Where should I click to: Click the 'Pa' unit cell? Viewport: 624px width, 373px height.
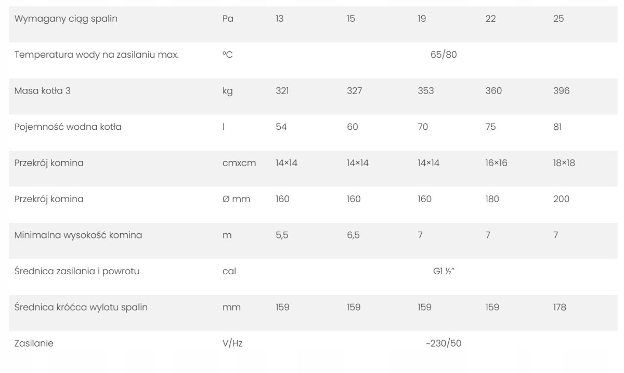pos(228,19)
